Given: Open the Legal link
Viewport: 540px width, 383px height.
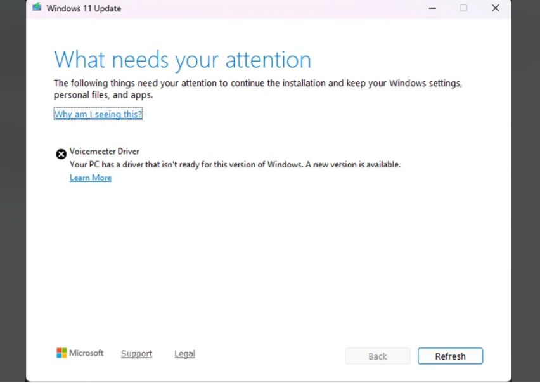Looking at the screenshot, I should click(184, 354).
